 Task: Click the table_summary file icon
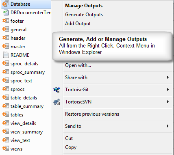coord(6,106)
